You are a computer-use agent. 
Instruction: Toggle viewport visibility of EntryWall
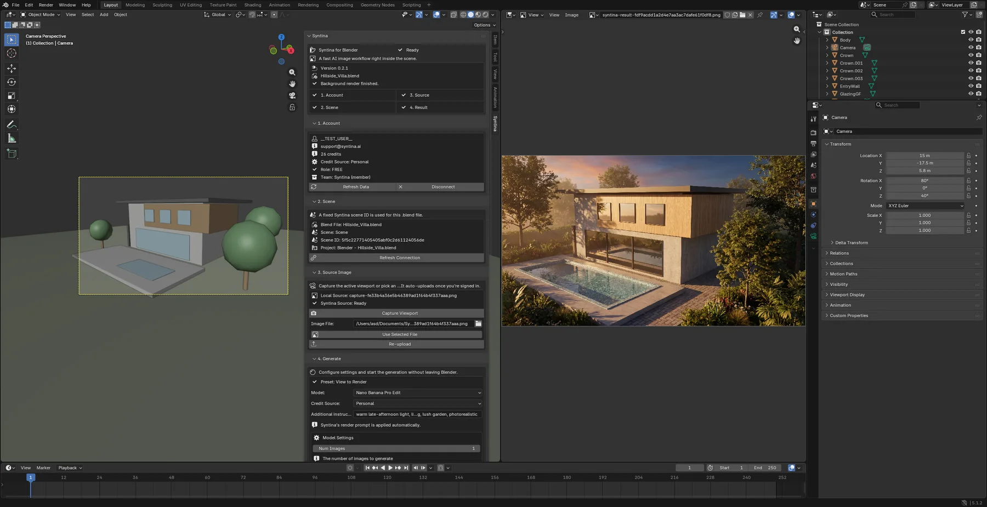point(971,86)
